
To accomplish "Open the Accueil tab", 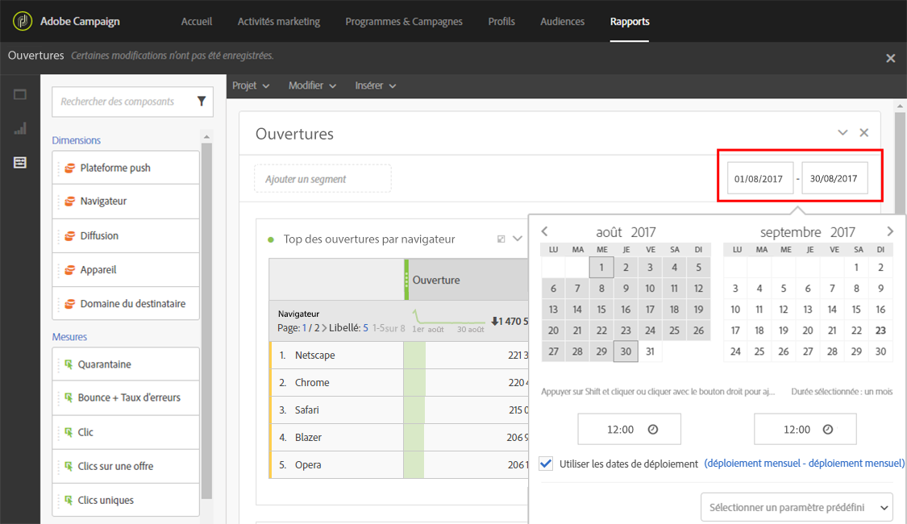I will pos(197,22).
